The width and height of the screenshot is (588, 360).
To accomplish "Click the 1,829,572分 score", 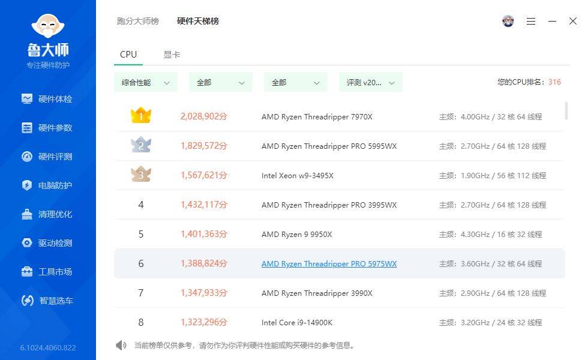I will [203, 145].
